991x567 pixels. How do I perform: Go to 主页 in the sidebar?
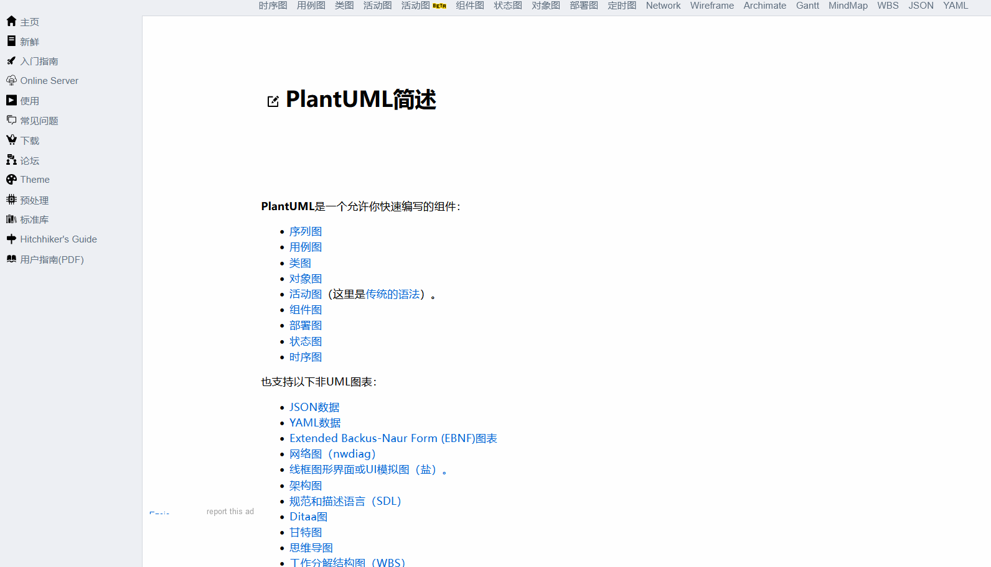[29, 22]
